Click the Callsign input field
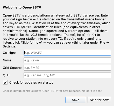The width and height of the screenshot is (114, 106). point(67,53)
